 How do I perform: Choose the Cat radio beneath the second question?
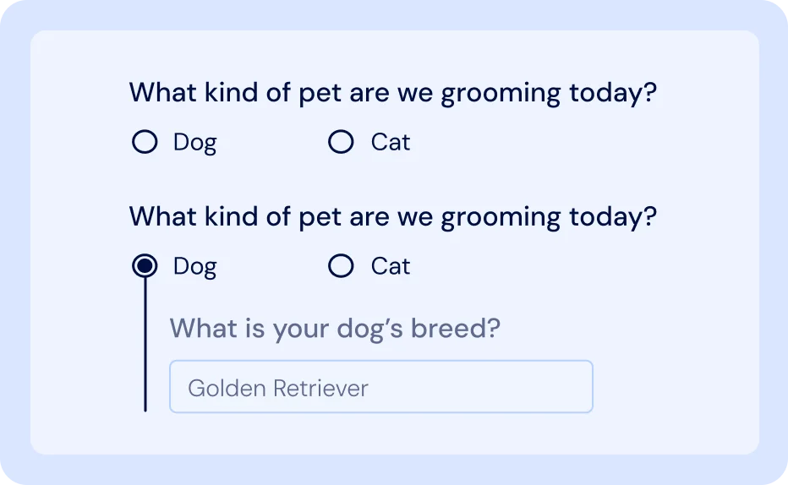click(341, 266)
